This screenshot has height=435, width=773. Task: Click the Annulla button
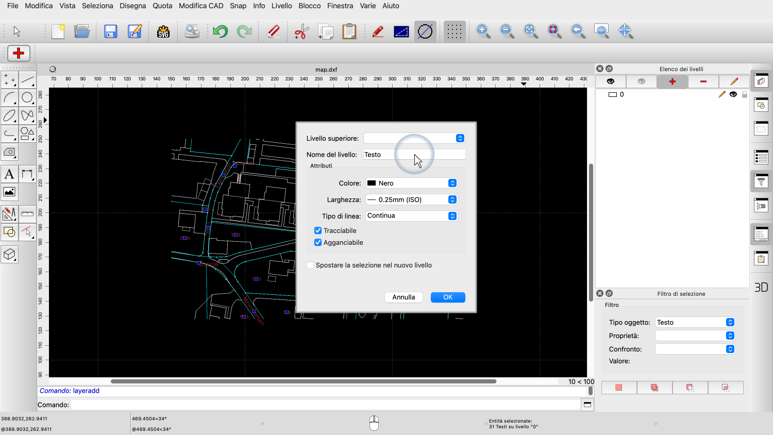coord(404,297)
